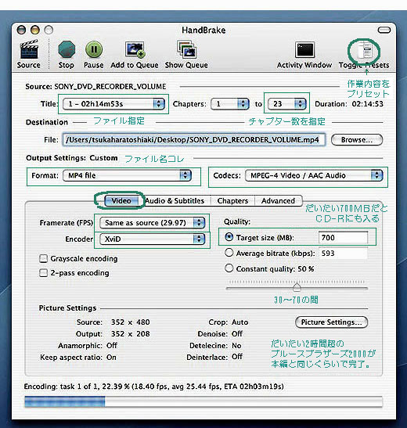This screenshot has height=428, width=407.
Task: Add current job to Queue
Action: [x=135, y=49]
